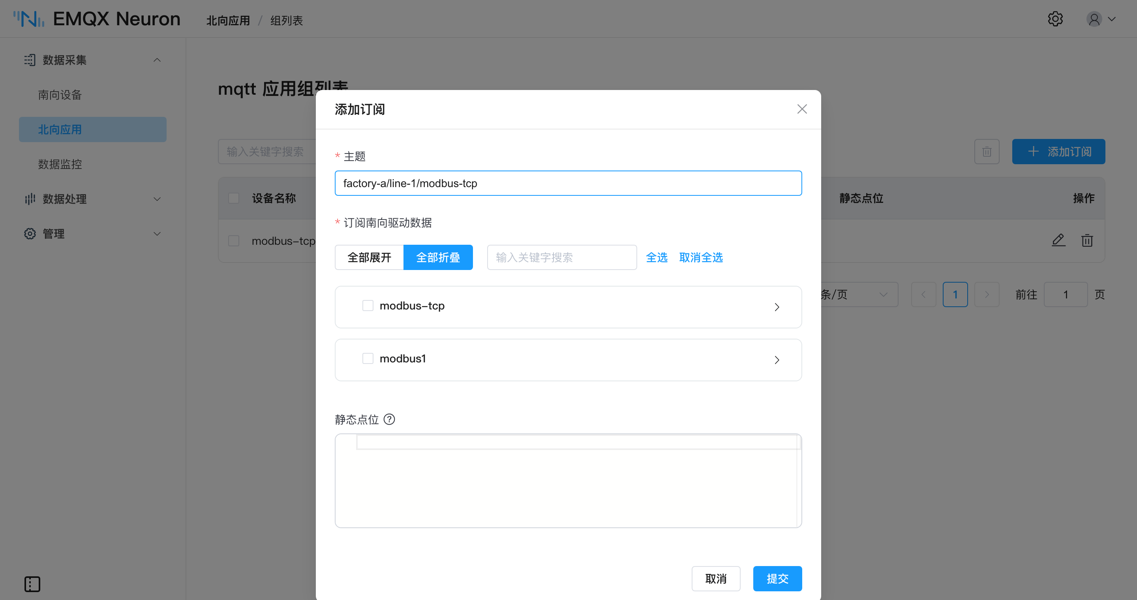Open the items-per-page dropdown
The width and height of the screenshot is (1137, 600).
coord(859,294)
